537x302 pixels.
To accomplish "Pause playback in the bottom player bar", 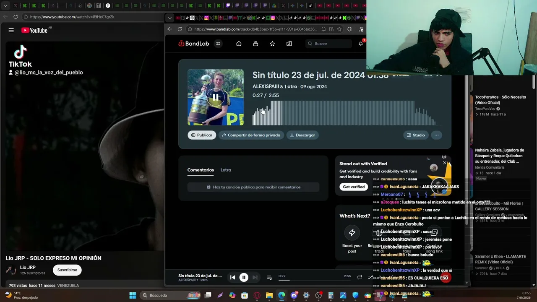I will 244,277.
